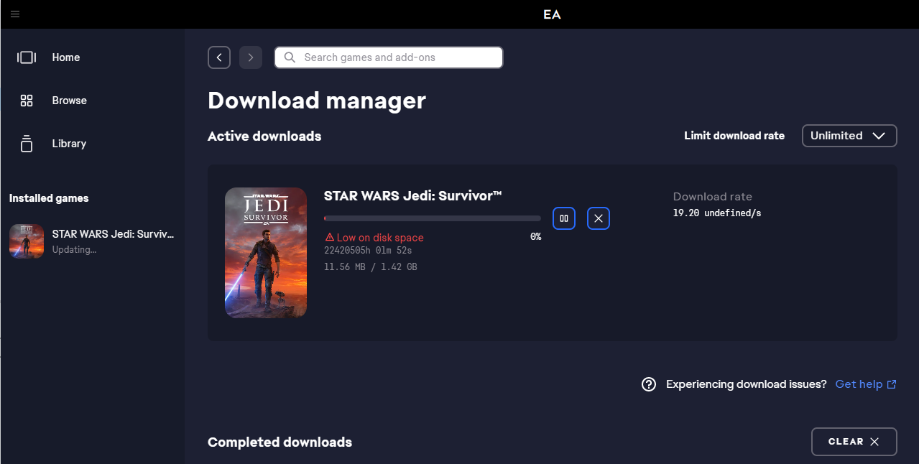Cancel the Jedi: Survivor download
919x464 pixels.
pos(599,218)
